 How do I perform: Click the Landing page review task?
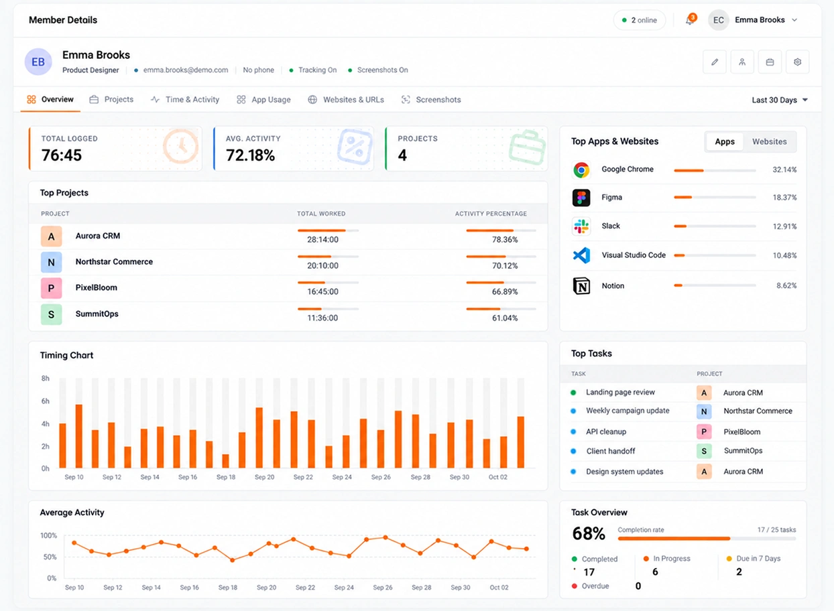[x=620, y=393]
